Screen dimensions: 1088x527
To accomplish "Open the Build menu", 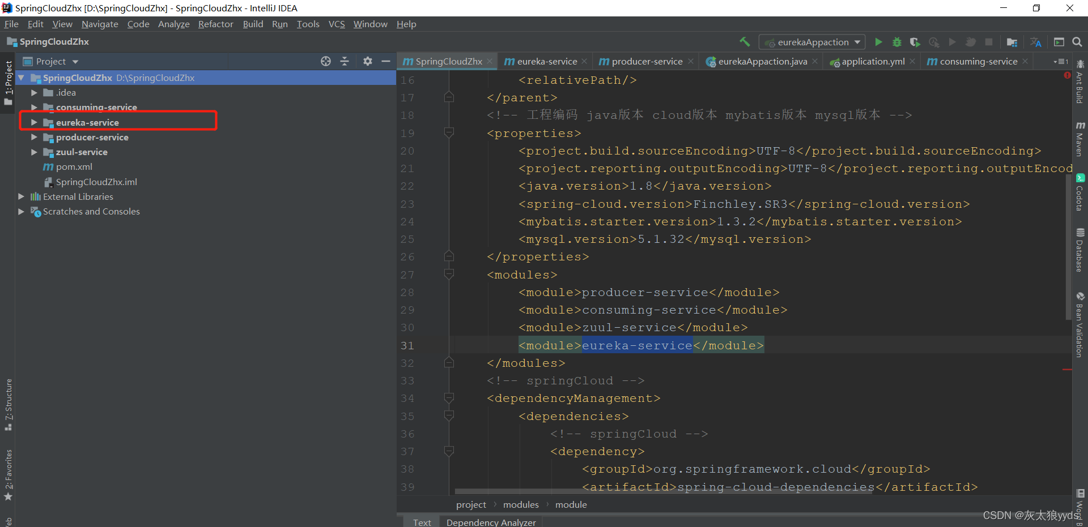I will point(253,24).
